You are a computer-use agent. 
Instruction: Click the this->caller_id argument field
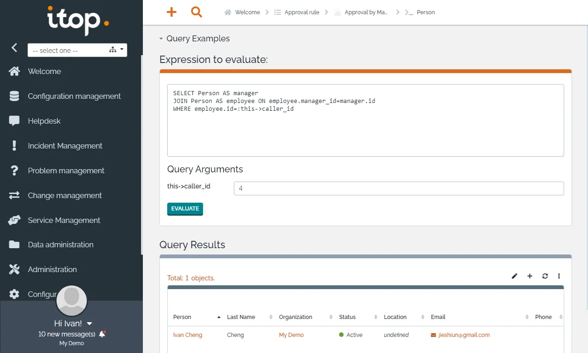[x=399, y=188]
